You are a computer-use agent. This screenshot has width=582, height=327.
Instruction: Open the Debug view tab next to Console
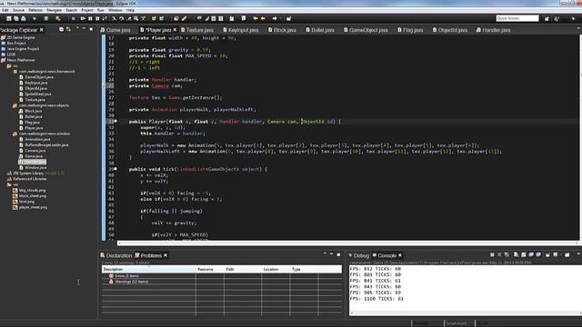[x=358, y=255]
